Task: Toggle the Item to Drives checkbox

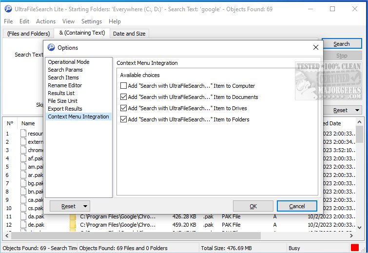Action: point(123,108)
